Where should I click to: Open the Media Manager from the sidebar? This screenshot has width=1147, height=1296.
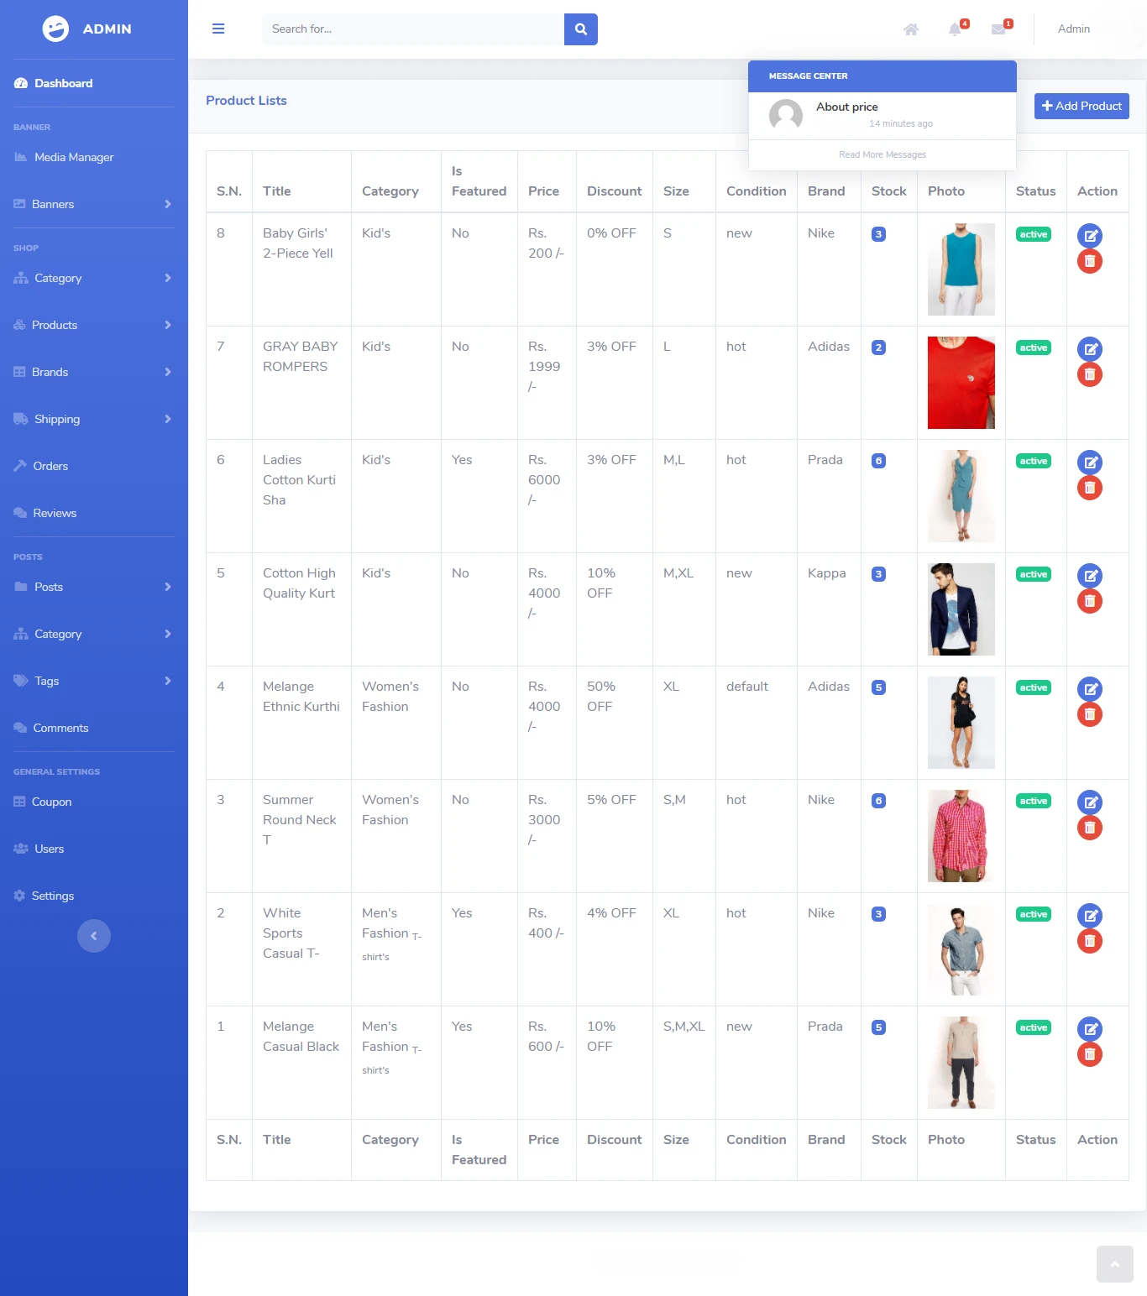[74, 157]
